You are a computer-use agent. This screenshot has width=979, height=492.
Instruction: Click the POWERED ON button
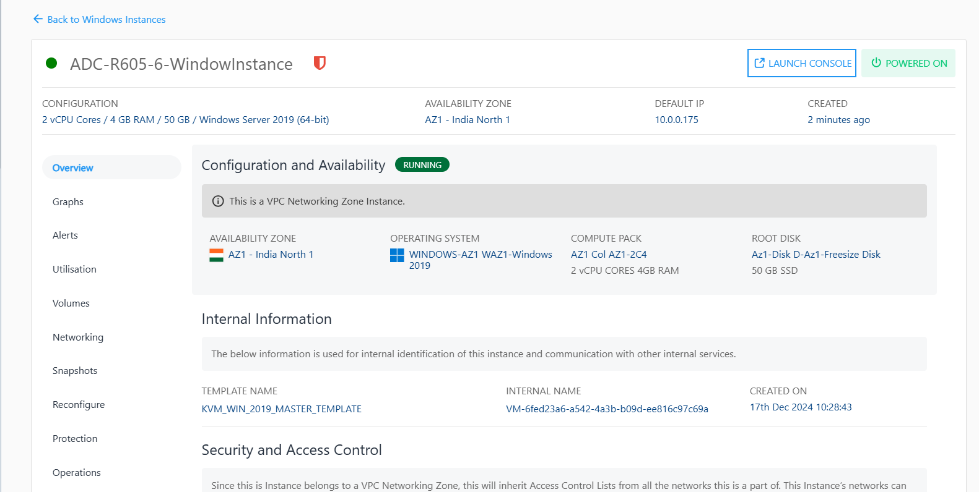pos(908,63)
